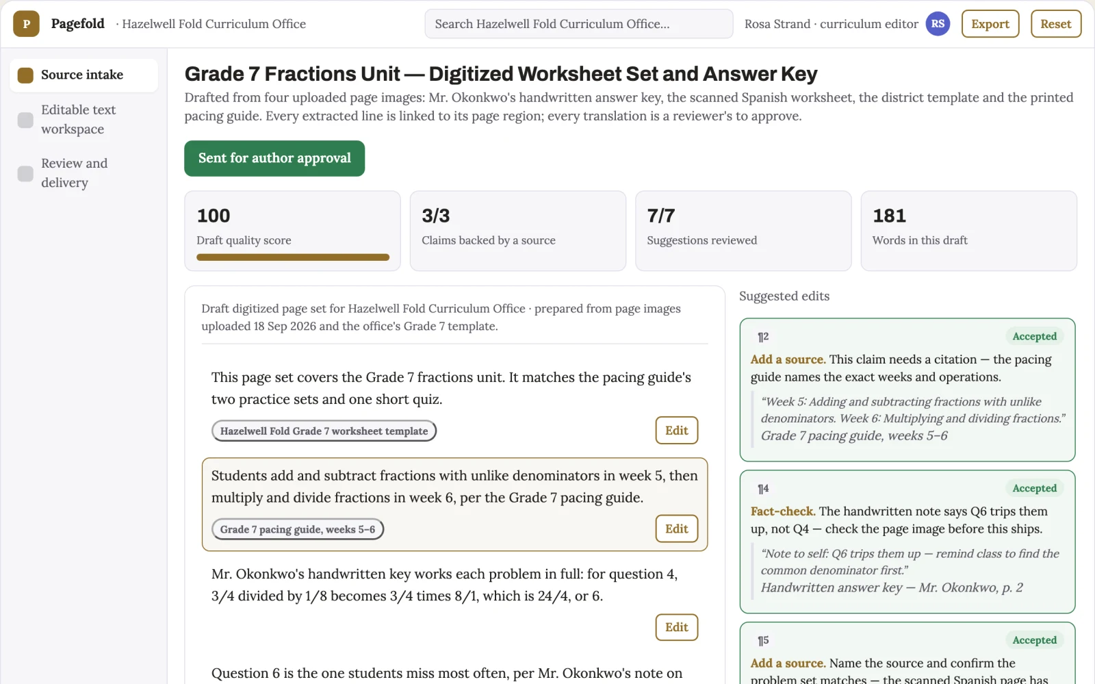The image size is (1095, 684).
Task: Open the RS user avatar
Action: [938, 24]
